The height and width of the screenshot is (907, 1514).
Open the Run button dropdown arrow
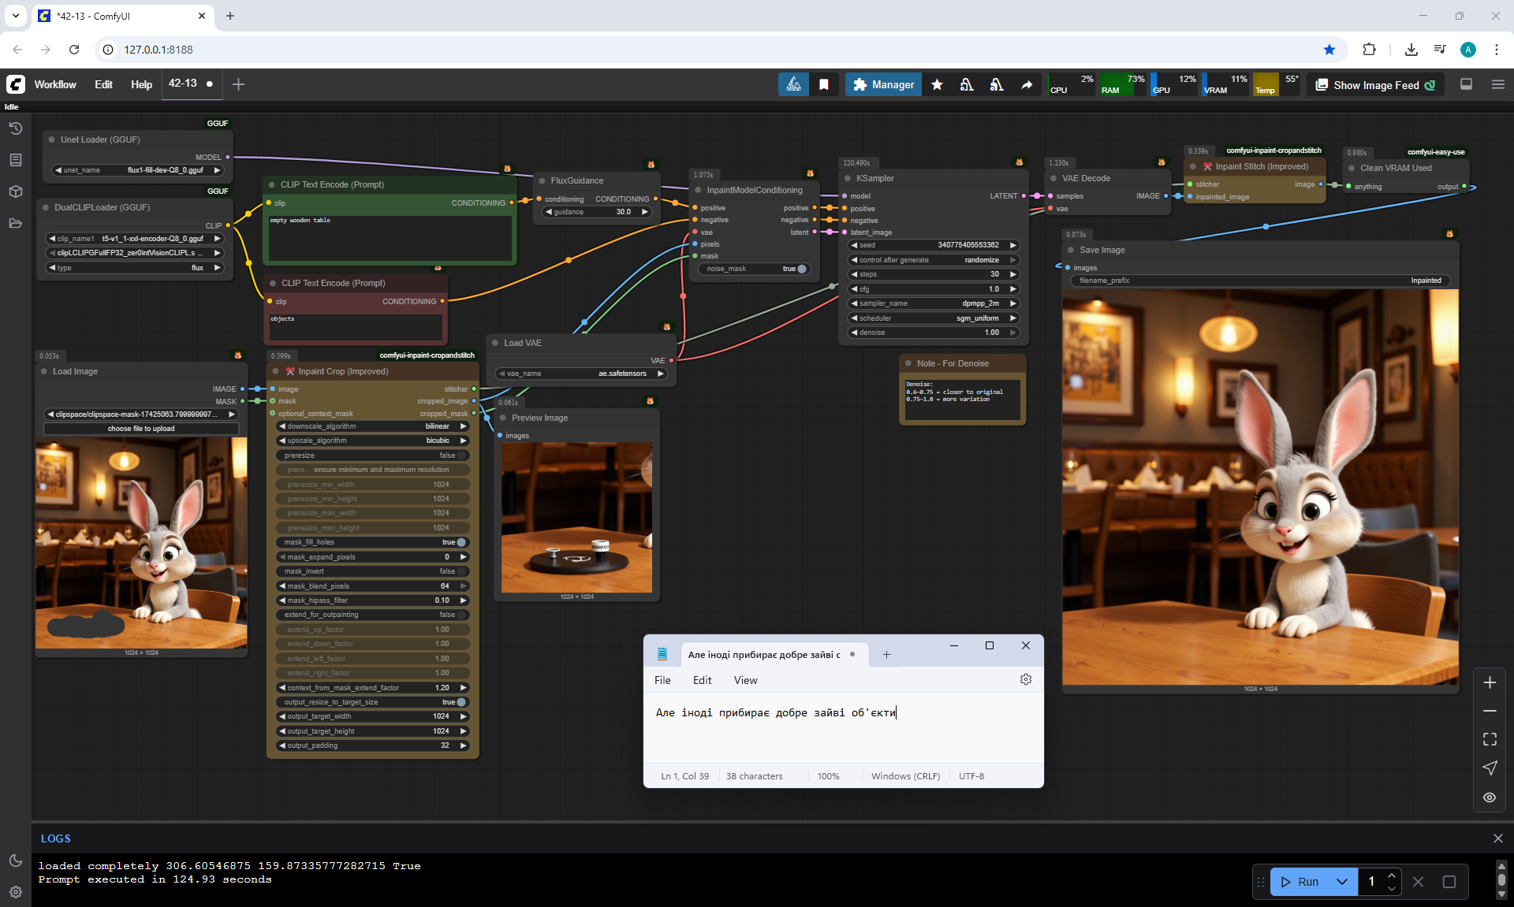click(1342, 882)
